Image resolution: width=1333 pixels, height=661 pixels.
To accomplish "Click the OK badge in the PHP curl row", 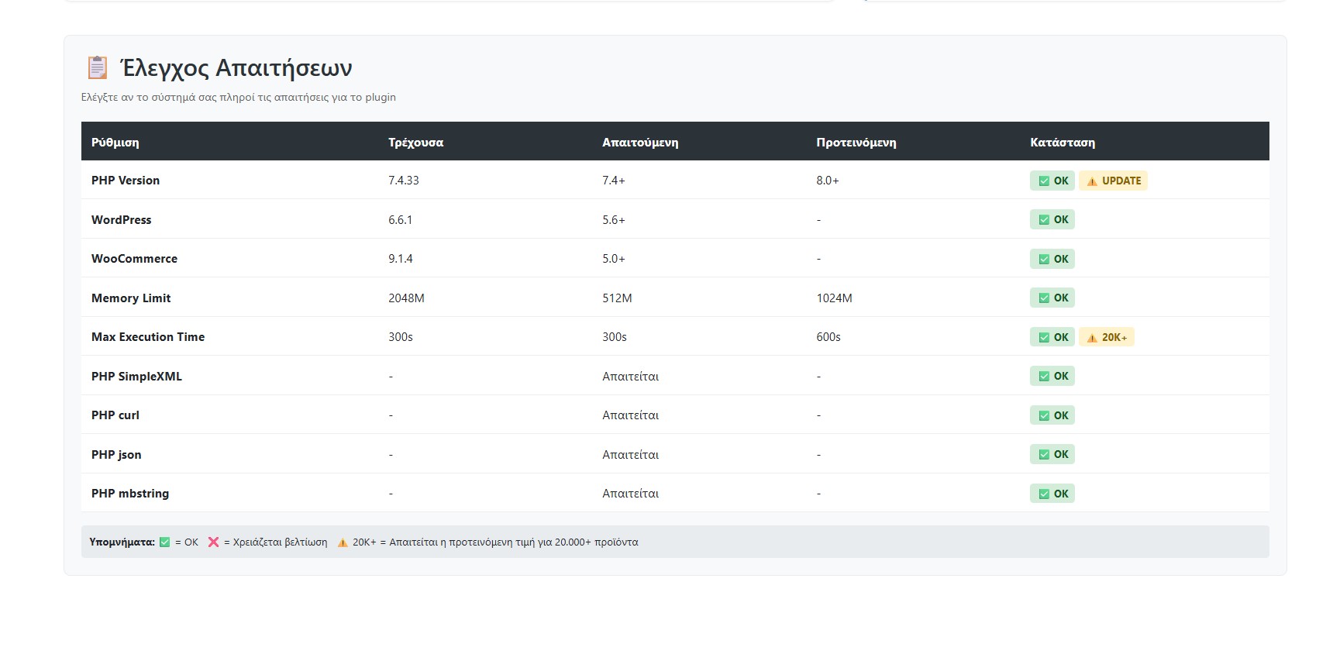I will 1052,415.
